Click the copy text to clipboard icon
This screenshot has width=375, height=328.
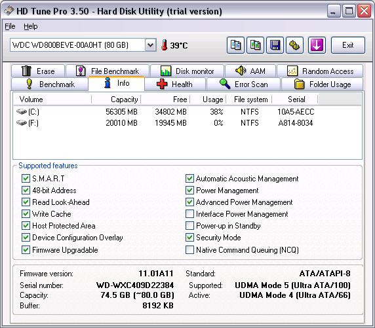pos(235,45)
